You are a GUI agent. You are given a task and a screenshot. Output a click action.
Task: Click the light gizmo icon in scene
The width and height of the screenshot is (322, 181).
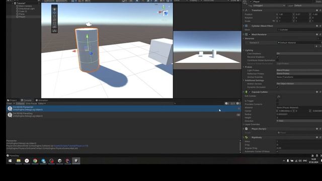click(x=89, y=24)
